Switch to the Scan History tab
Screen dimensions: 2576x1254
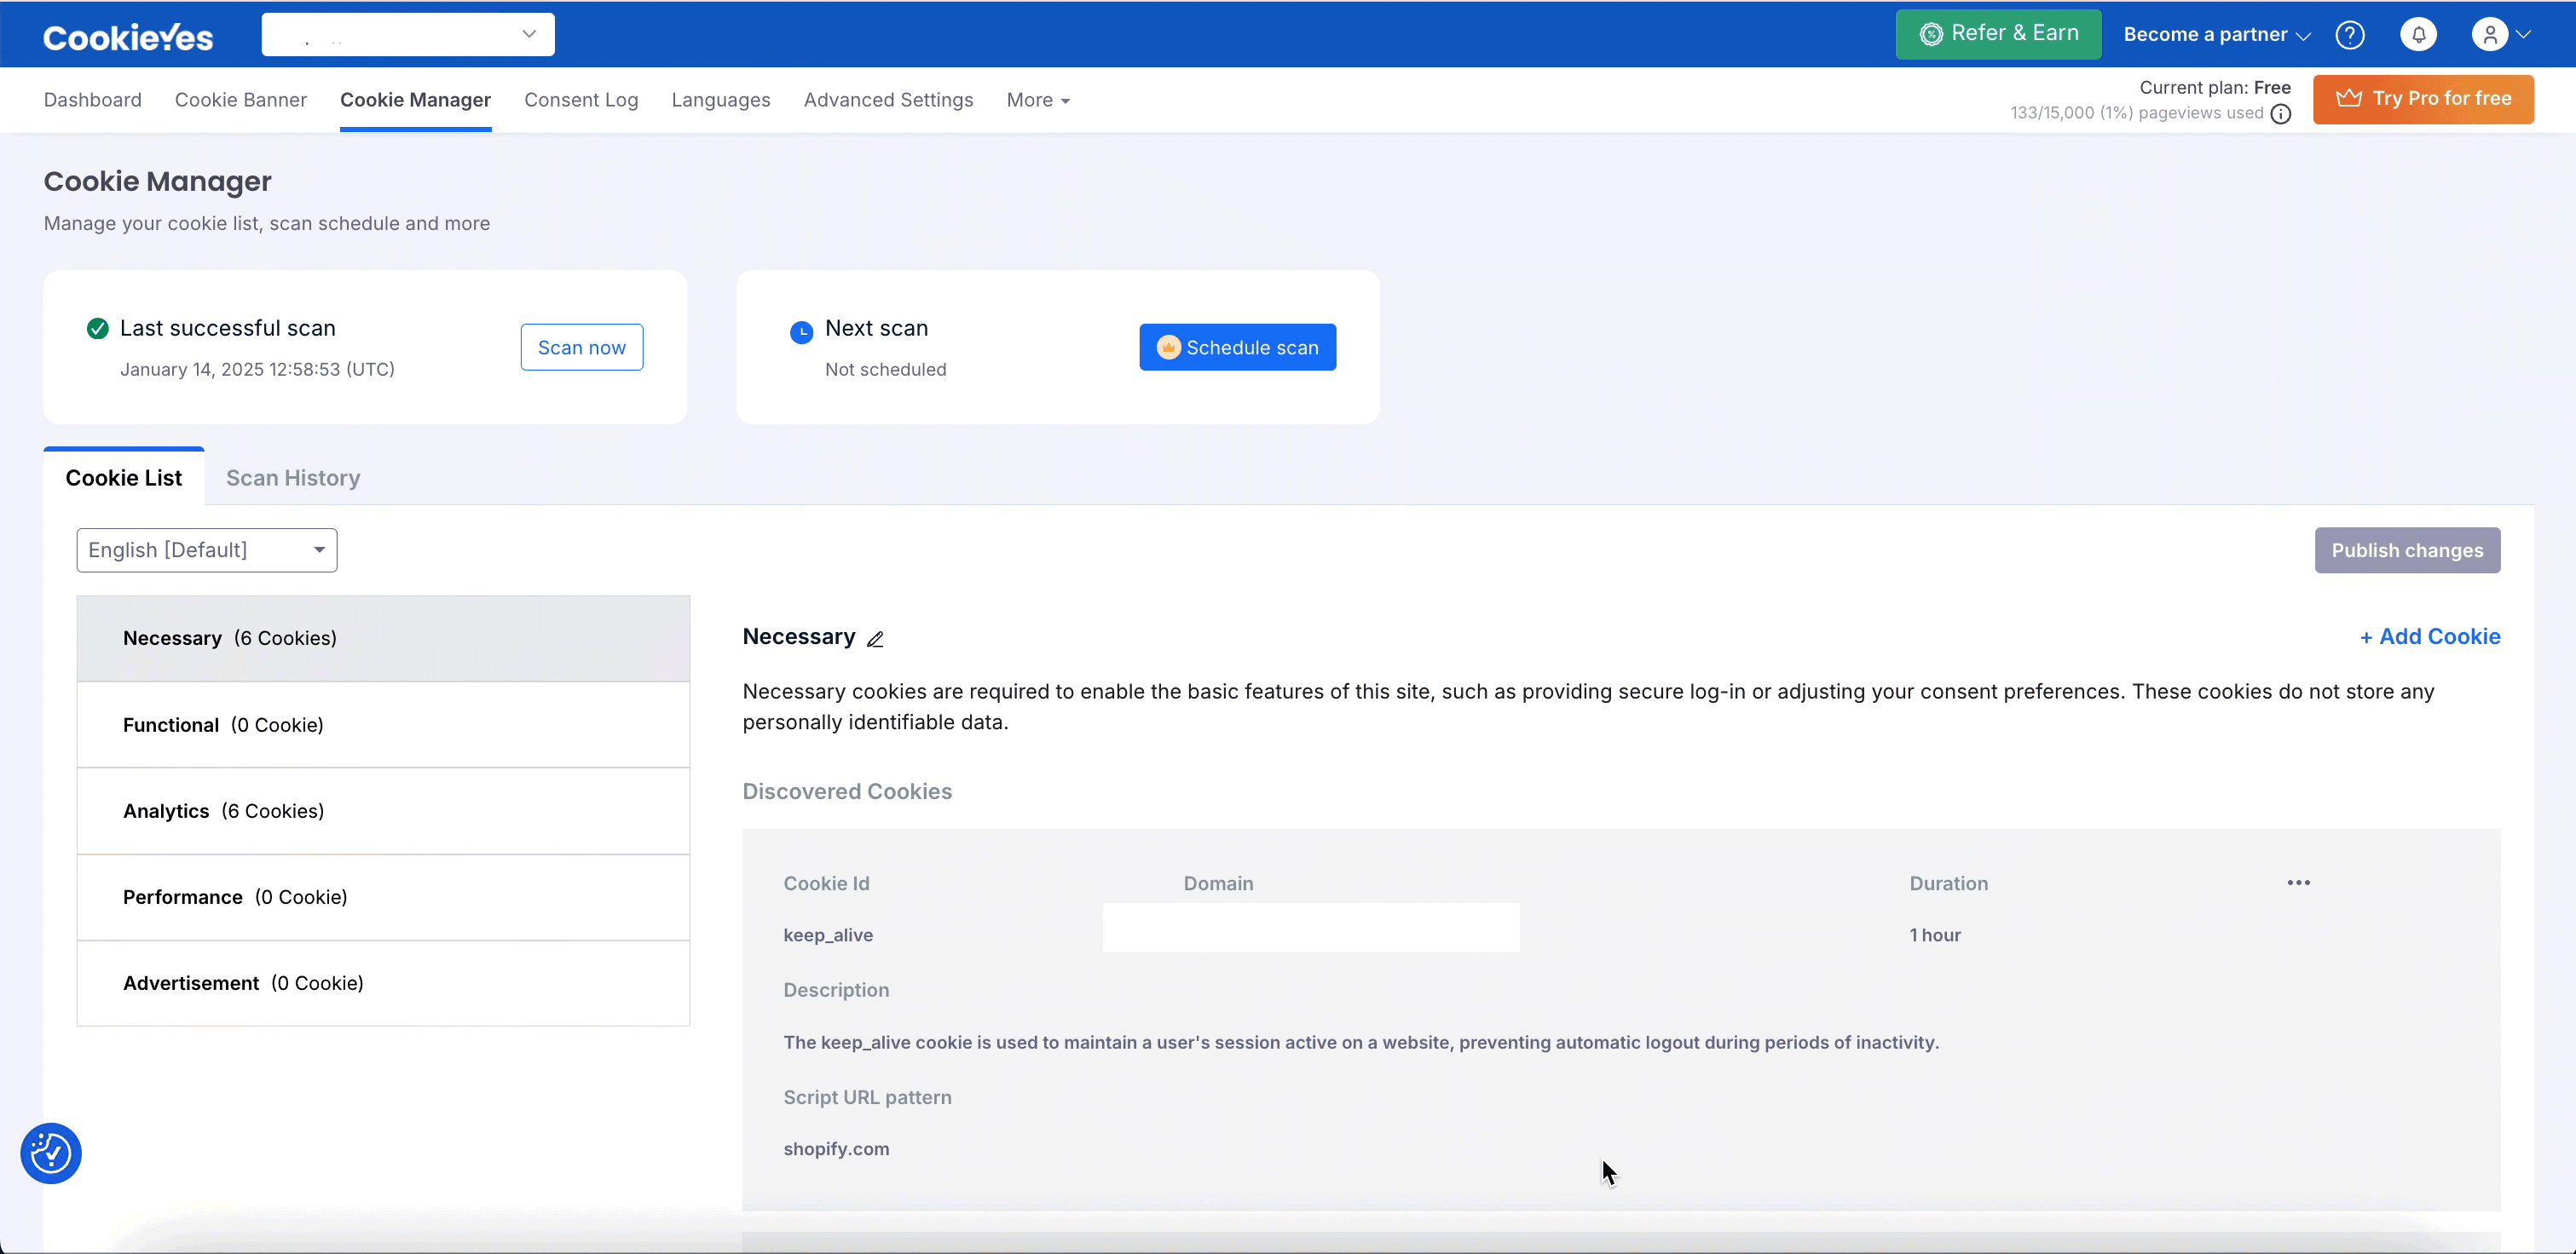293,479
